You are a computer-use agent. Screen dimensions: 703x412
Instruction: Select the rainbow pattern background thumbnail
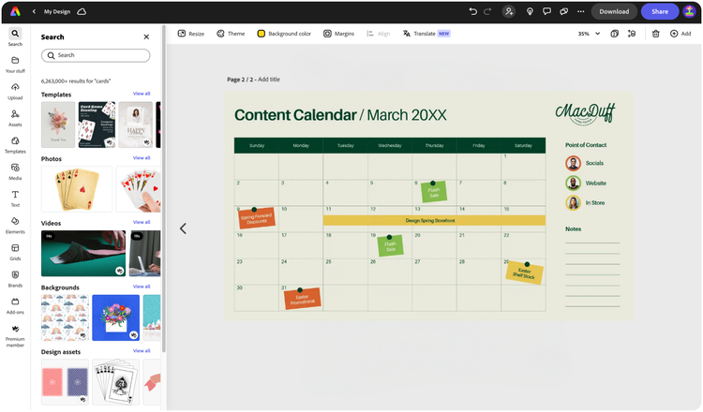(x=65, y=317)
